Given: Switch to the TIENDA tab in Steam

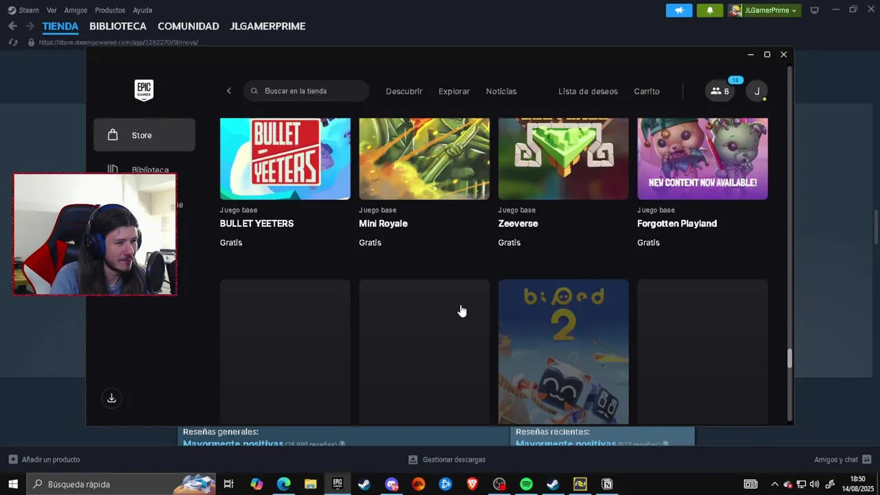Looking at the screenshot, I should [60, 26].
